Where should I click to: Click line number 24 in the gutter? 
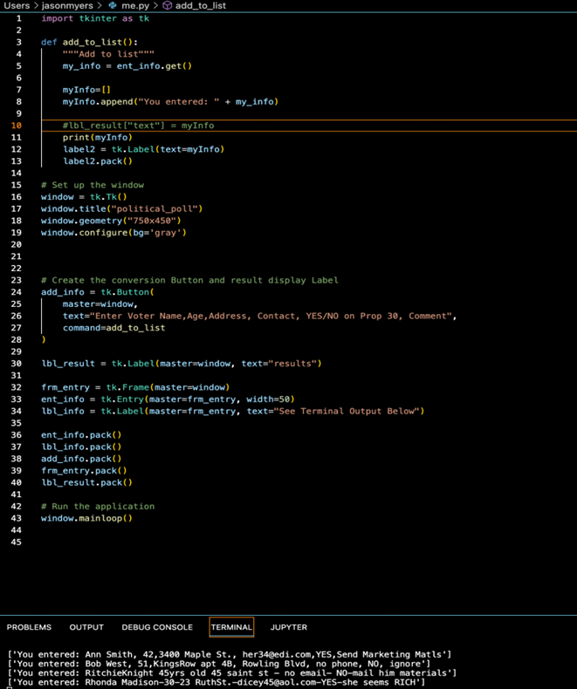coord(17,292)
